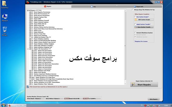Select 09 - Repair Hosts File text
The image size is (172, 107).
38,25
